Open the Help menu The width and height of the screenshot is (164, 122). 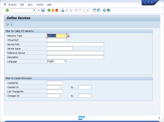point(49,5)
